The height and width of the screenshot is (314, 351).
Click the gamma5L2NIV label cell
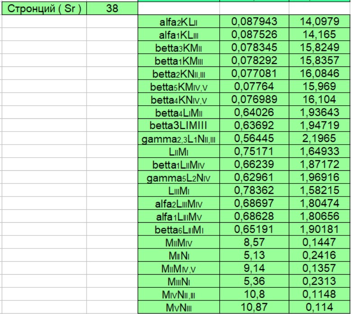pyautogui.click(x=179, y=178)
